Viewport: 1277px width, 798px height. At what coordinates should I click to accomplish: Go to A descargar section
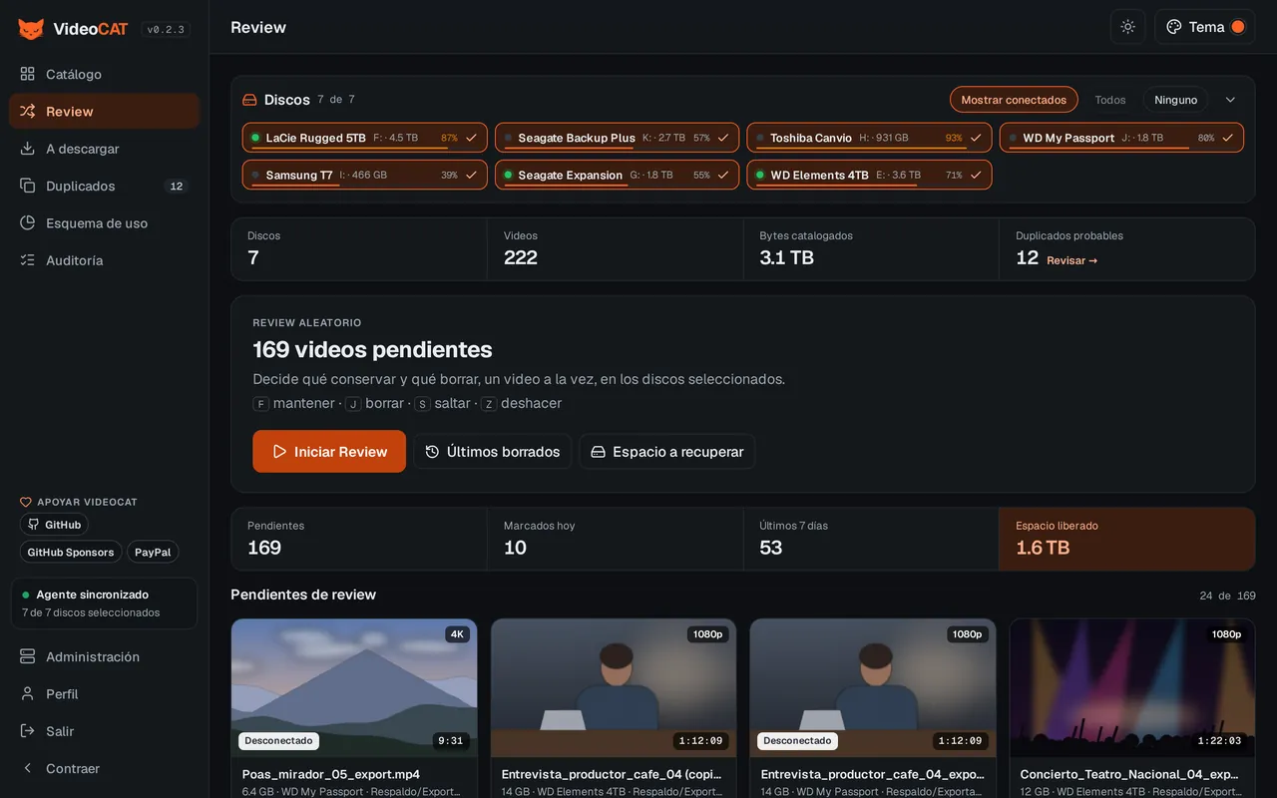(x=105, y=149)
